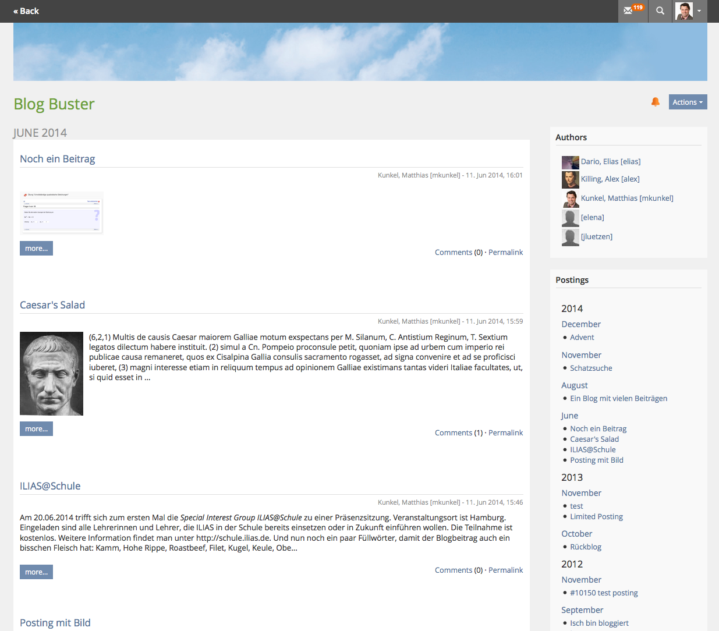The height and width of the screenshot is (631, 719).
Task: Click 'more...' button under ILIAS@Schule post
Action: 36,572
